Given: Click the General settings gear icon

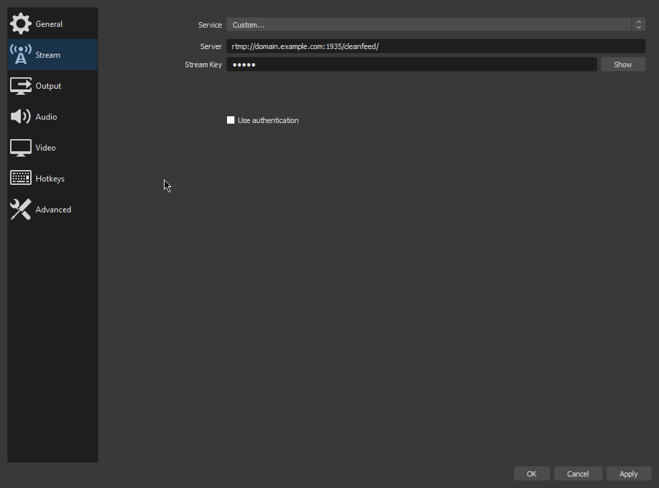Looking at the screenshot, I should 19,23.
